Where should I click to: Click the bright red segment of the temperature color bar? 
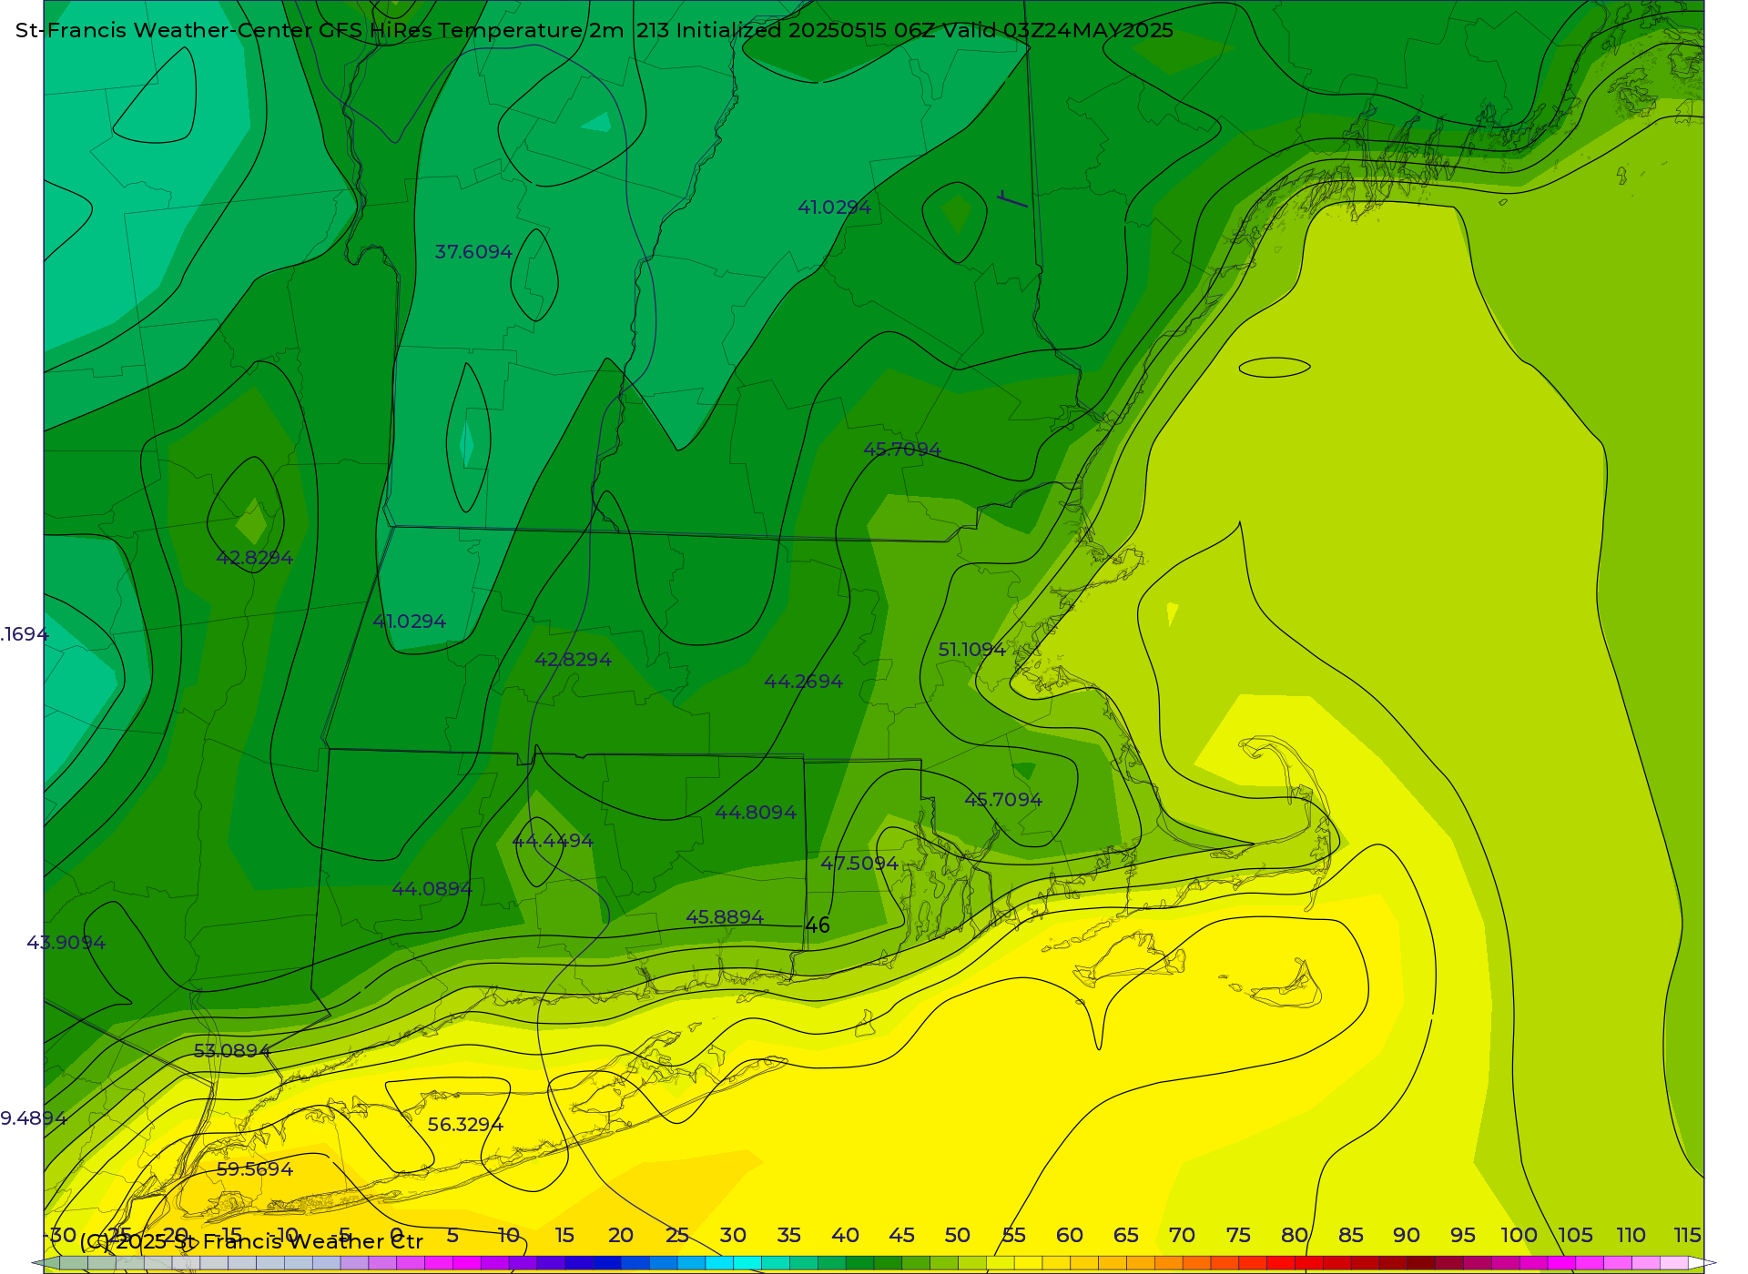coord(1280,1263)
